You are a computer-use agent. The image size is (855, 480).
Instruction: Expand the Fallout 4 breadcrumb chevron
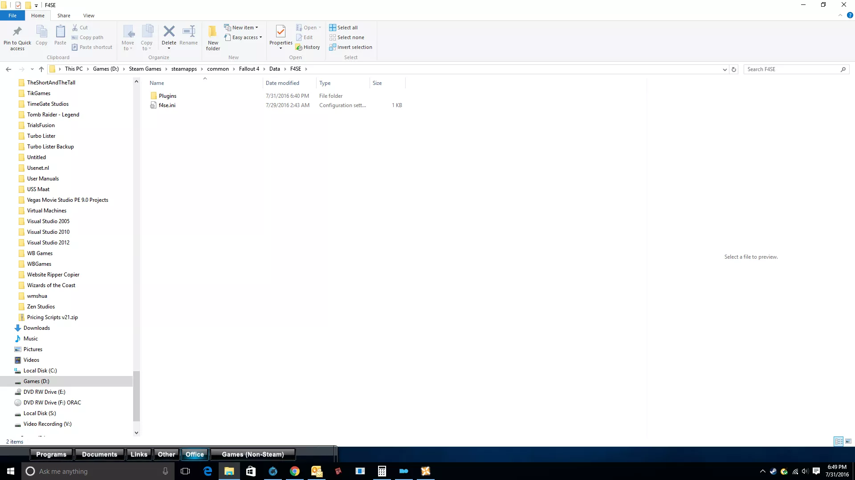264,69
